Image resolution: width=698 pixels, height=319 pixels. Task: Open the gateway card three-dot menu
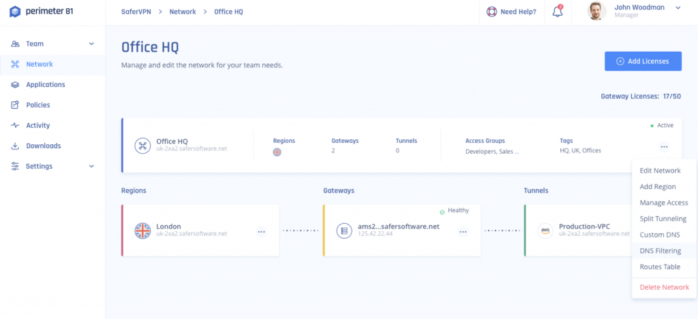[x=463, y=232]
